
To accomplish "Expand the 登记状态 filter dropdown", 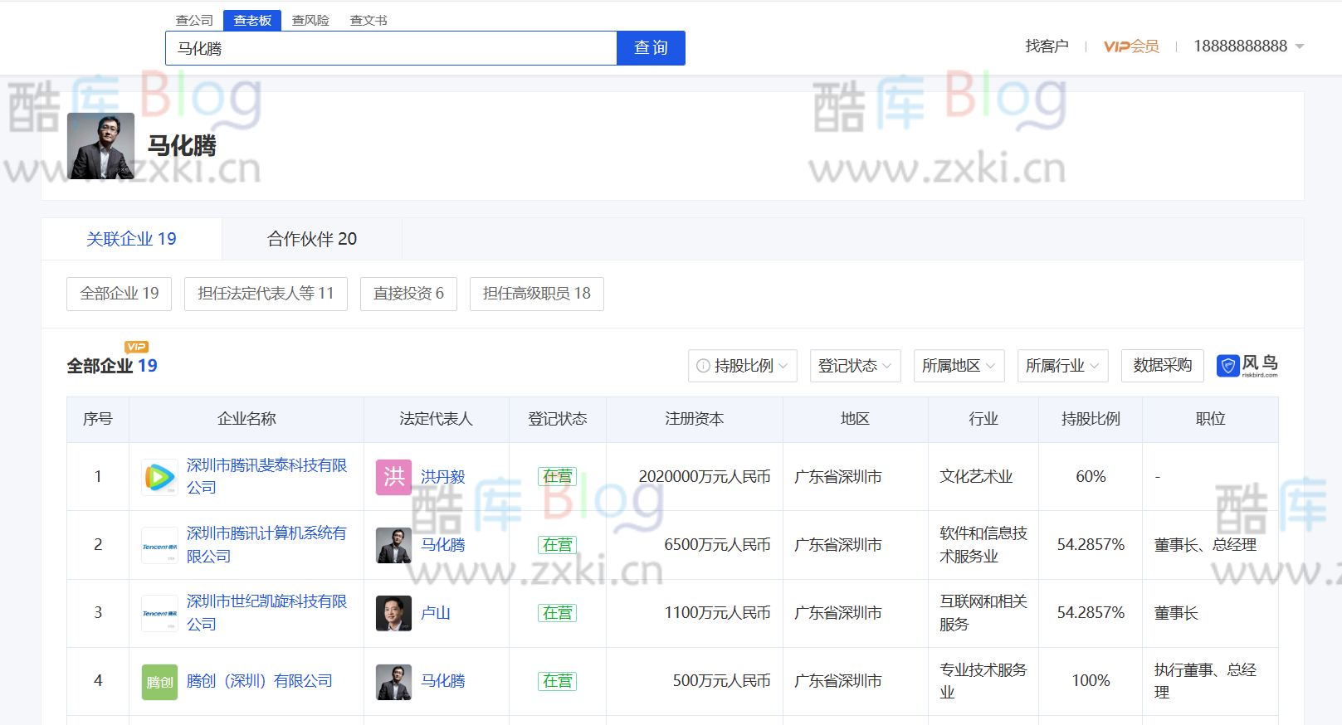I will (855, 366).
